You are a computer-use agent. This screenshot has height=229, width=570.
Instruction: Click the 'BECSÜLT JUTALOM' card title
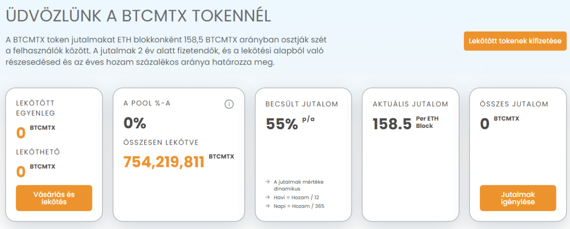(x=302, y=104)
